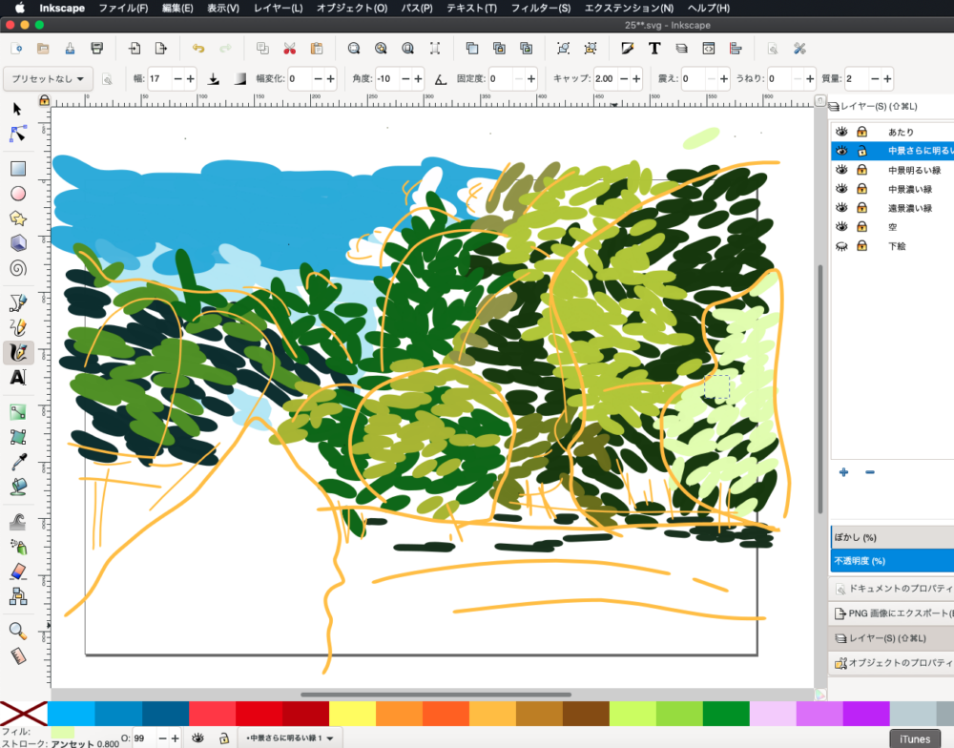This screenshot has height=748, width=954.
Task: Open layer selector dropdown in status bar
Action: (289, 738)
